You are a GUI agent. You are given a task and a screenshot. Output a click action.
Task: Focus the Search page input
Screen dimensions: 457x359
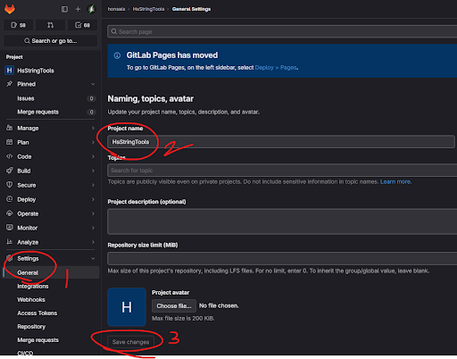[x=282, y=31]
